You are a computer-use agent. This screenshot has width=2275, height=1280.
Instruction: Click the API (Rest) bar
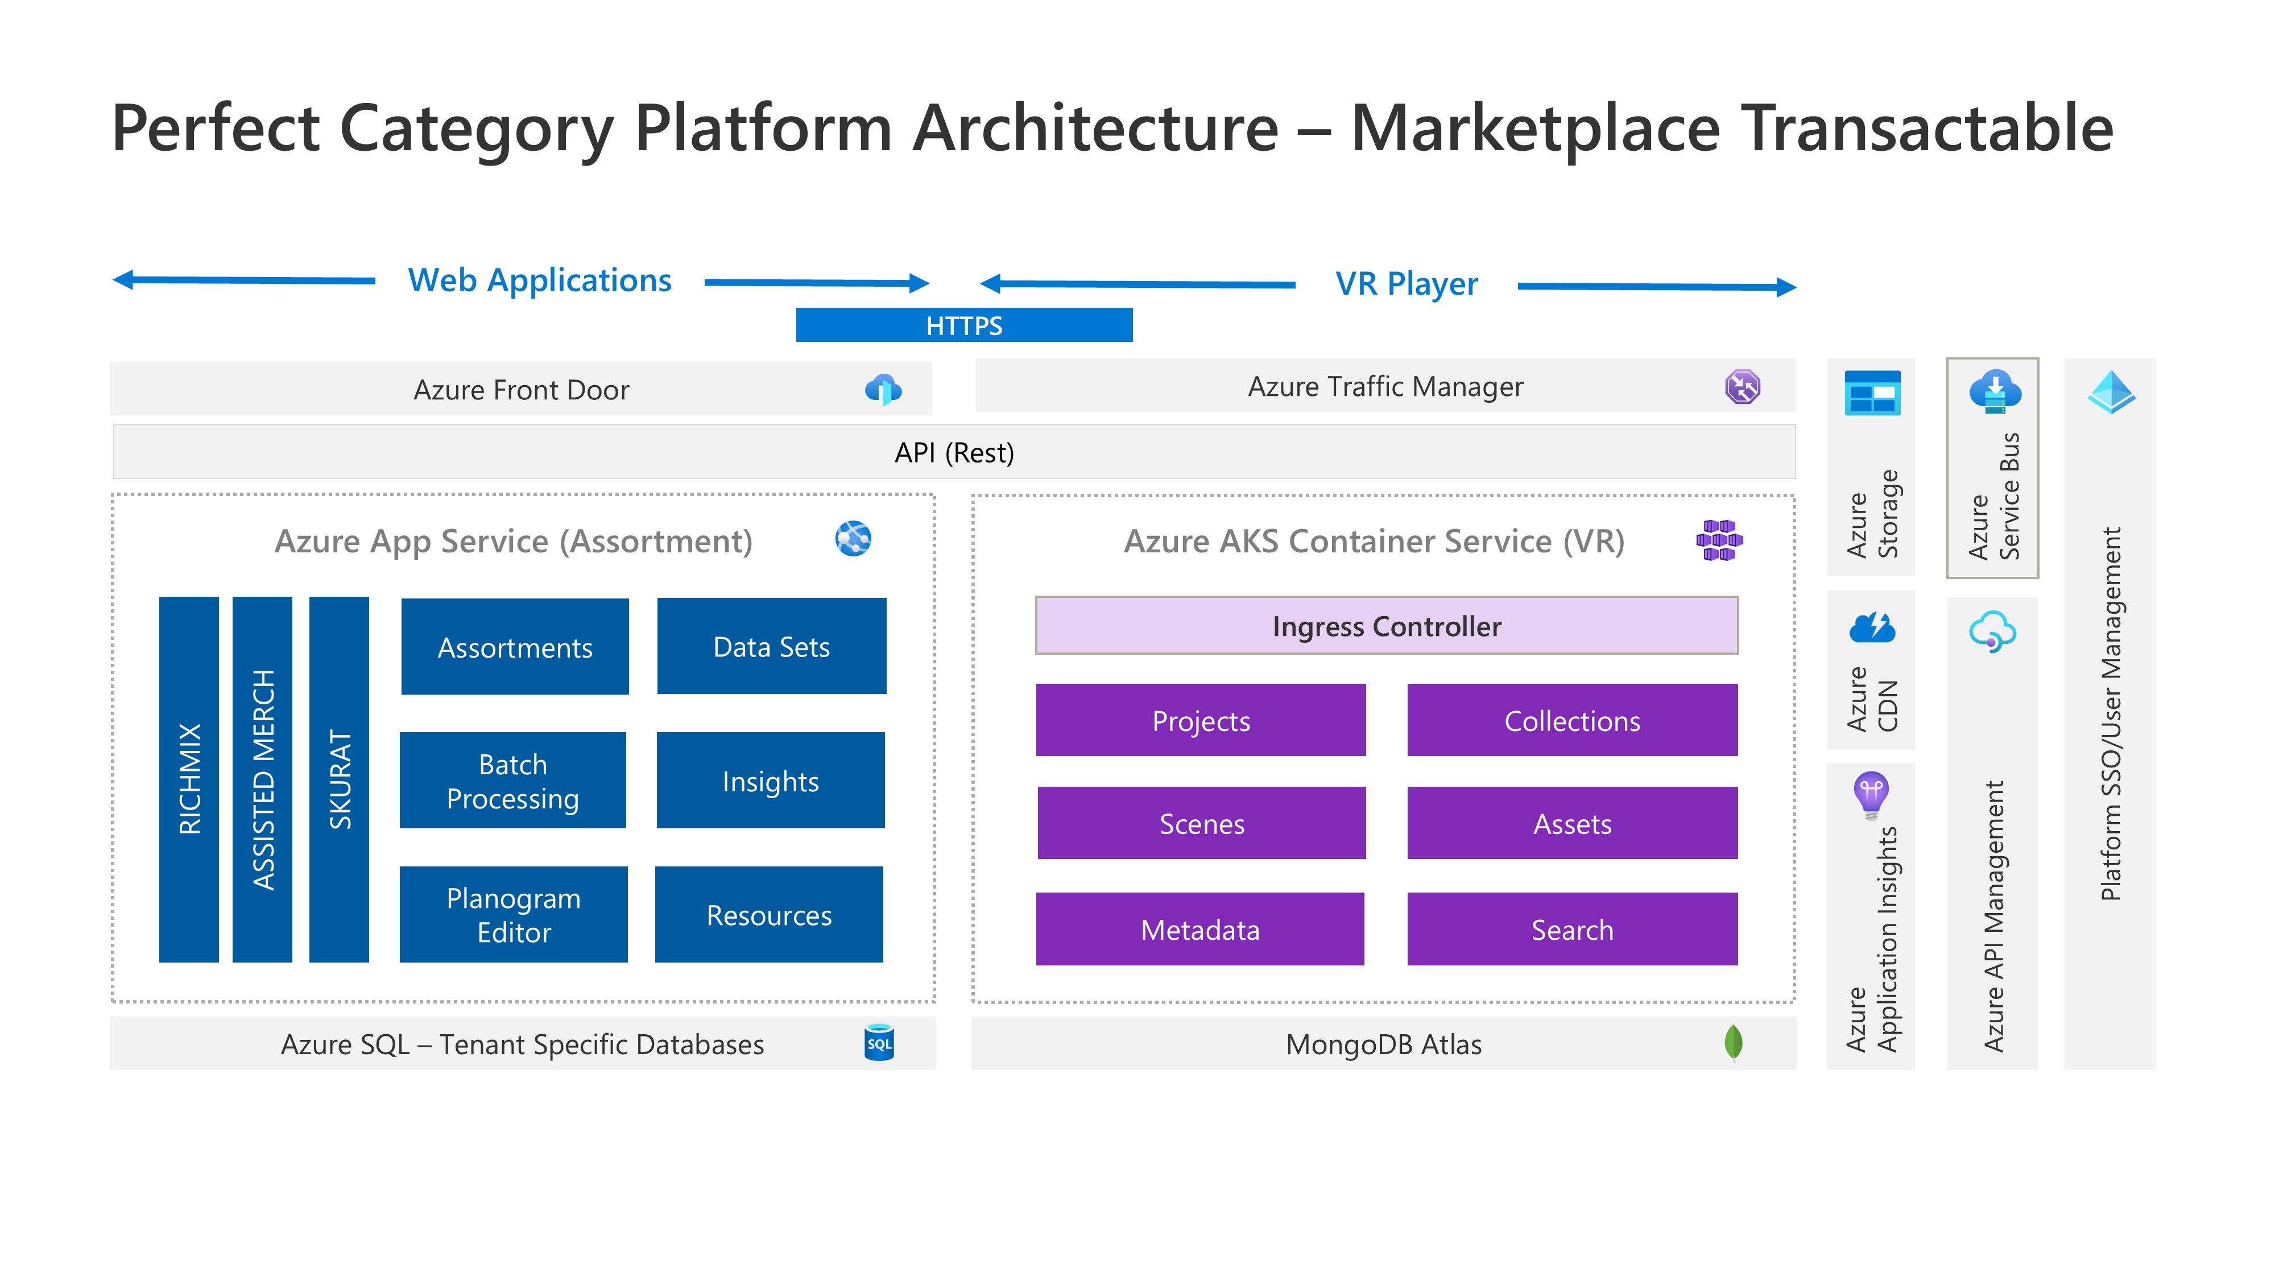pyautogui.click(x=953, y=452)
